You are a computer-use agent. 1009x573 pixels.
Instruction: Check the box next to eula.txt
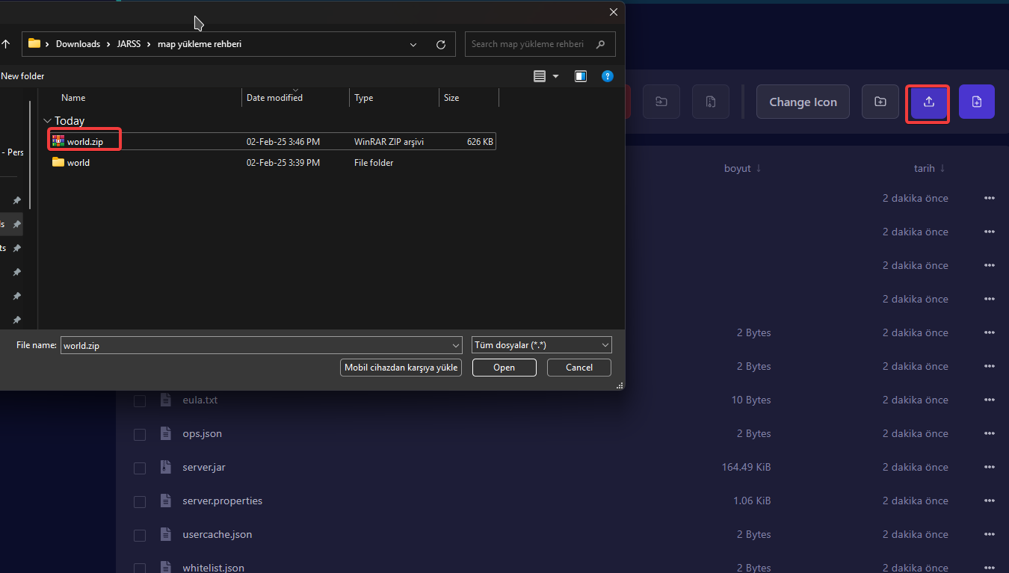140,401
